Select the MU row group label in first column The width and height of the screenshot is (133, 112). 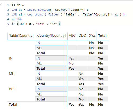(12, 74)
